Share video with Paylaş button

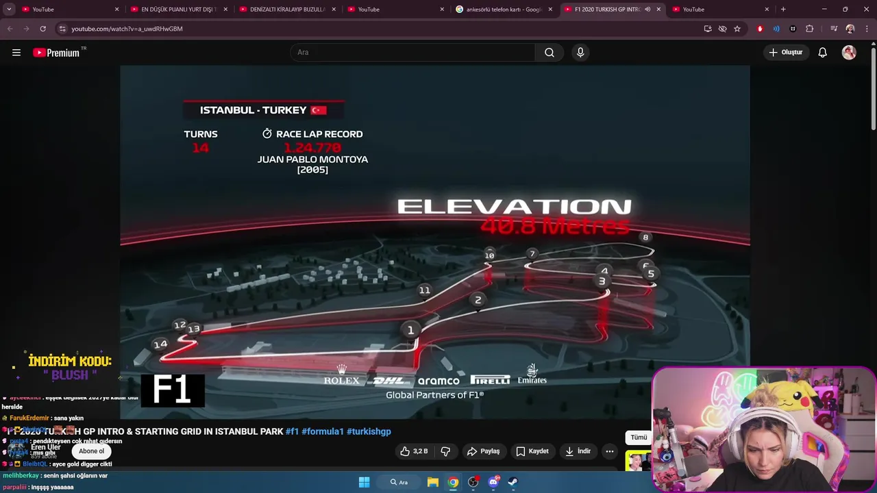tap(484, 451)
